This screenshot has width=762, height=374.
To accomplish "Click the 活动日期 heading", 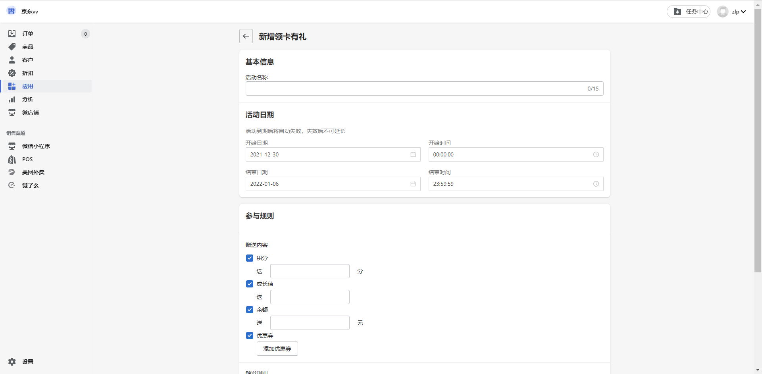I will pos(260,115).
